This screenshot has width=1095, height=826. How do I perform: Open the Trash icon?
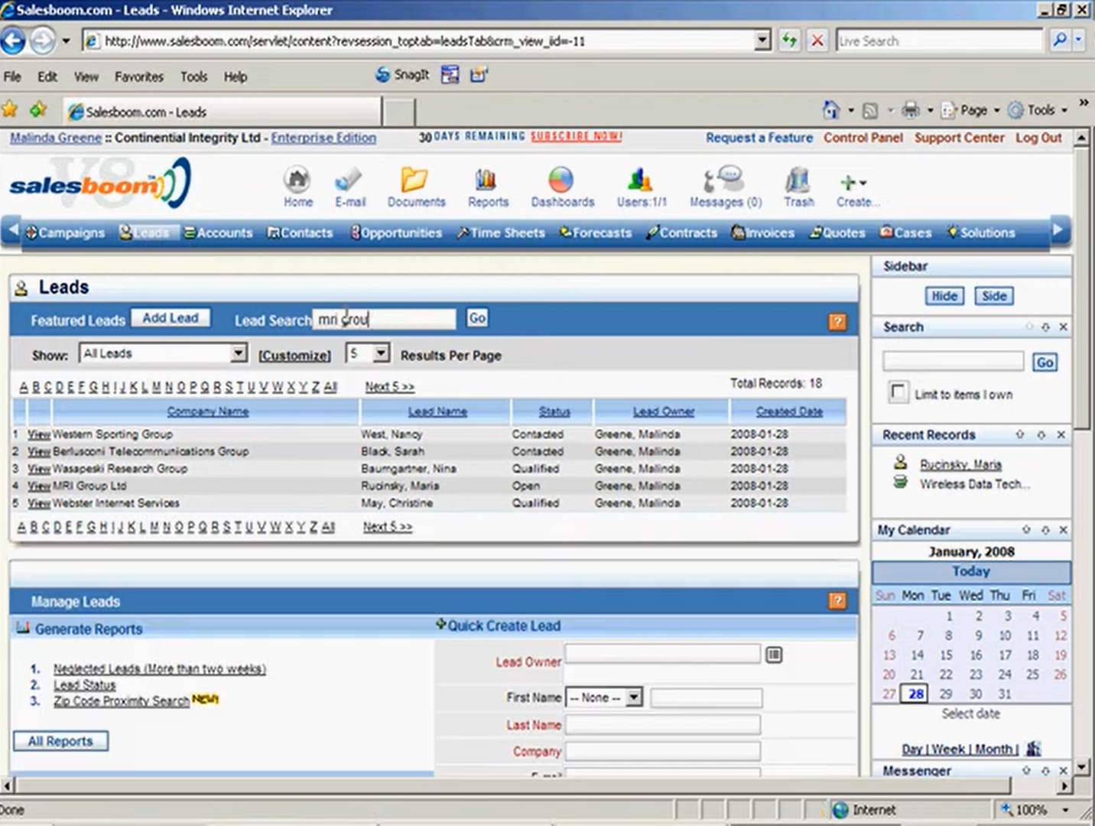click(x=798, y=180)
